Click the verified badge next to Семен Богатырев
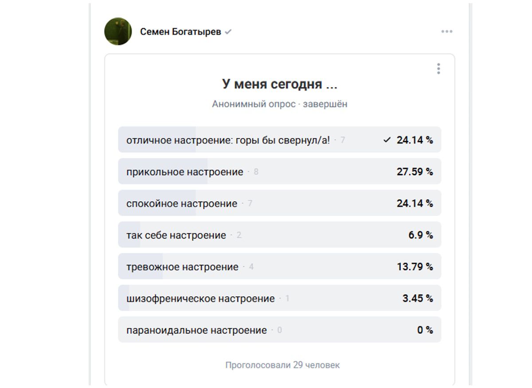The height and width of the screenshot is (388, 532). 230,31
